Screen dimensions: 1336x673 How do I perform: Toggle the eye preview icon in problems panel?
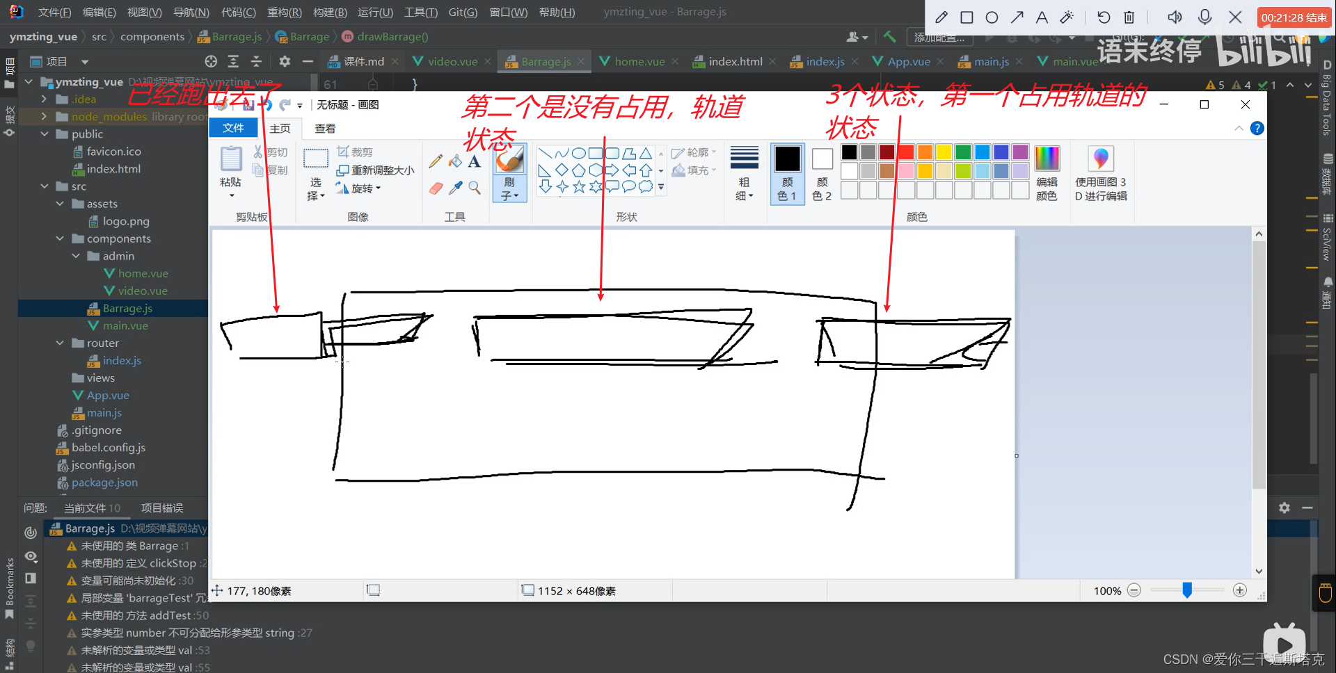click(x=31, y=556)
